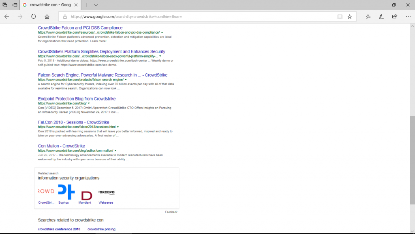Minimize the browser window
The height and width of the screenshot is (234, 415).
(380, 5)
